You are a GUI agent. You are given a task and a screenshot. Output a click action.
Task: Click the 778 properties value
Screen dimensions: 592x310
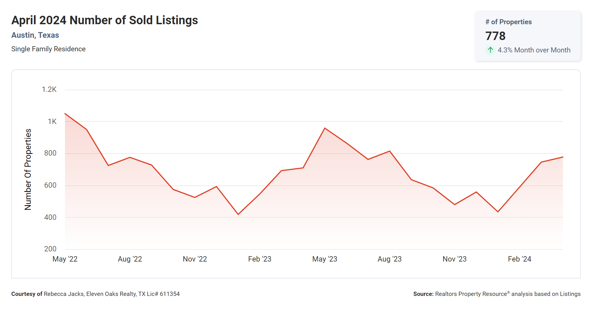[495, 36]
